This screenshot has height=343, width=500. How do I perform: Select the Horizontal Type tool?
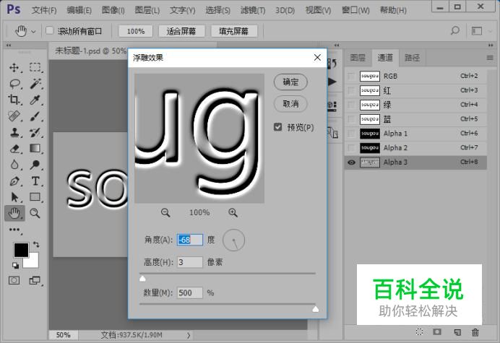[35, 181]
